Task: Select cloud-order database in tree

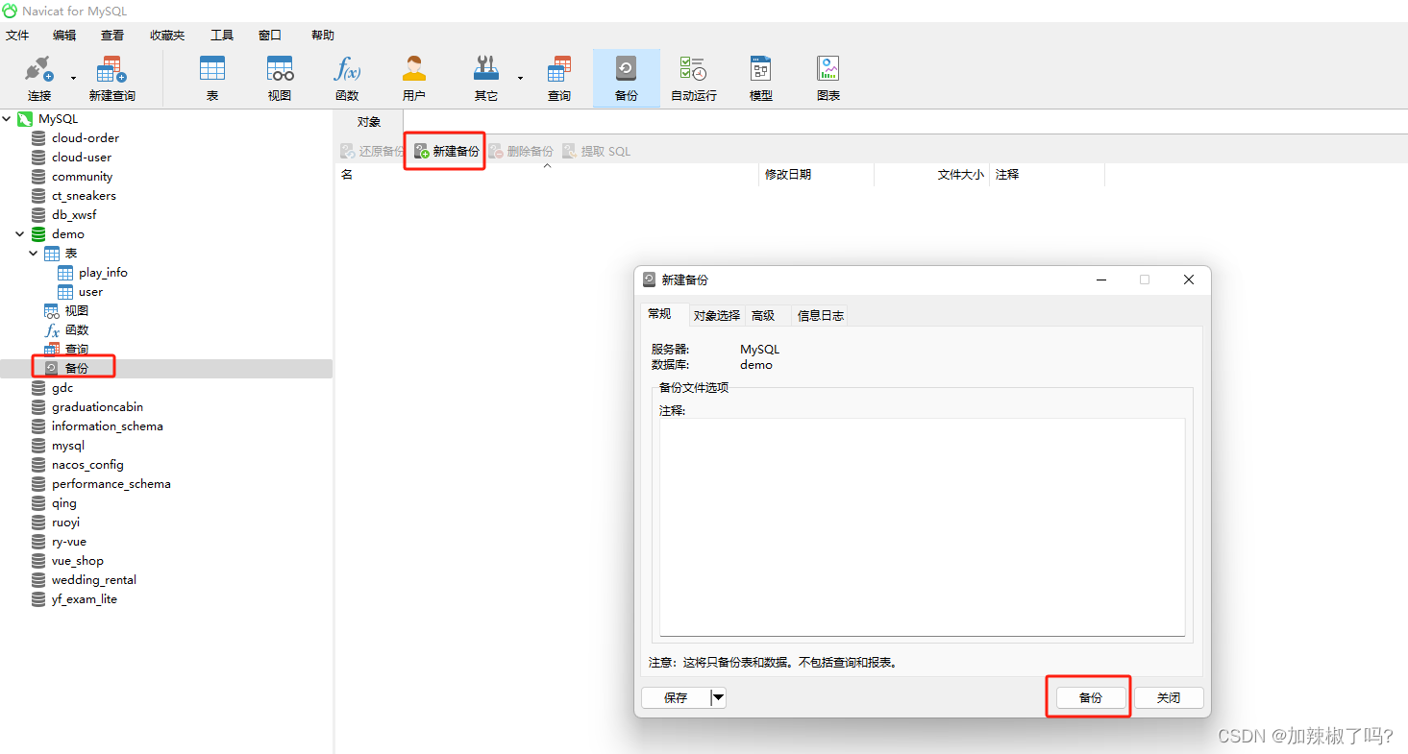Action: [x=86, y=137]
